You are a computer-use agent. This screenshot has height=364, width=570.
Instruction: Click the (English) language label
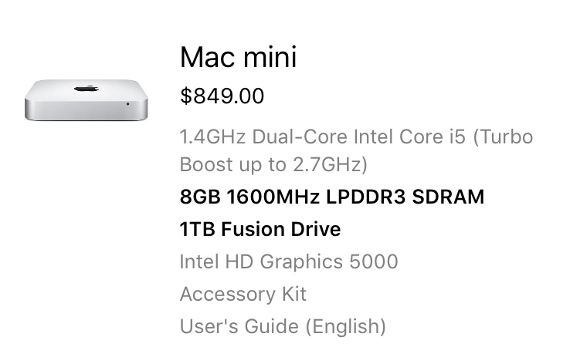pyautogui.click(x=346, y=326)
